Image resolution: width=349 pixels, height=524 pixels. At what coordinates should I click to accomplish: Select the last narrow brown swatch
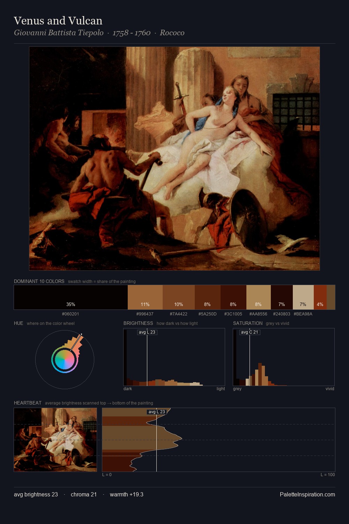pos(331,297)
